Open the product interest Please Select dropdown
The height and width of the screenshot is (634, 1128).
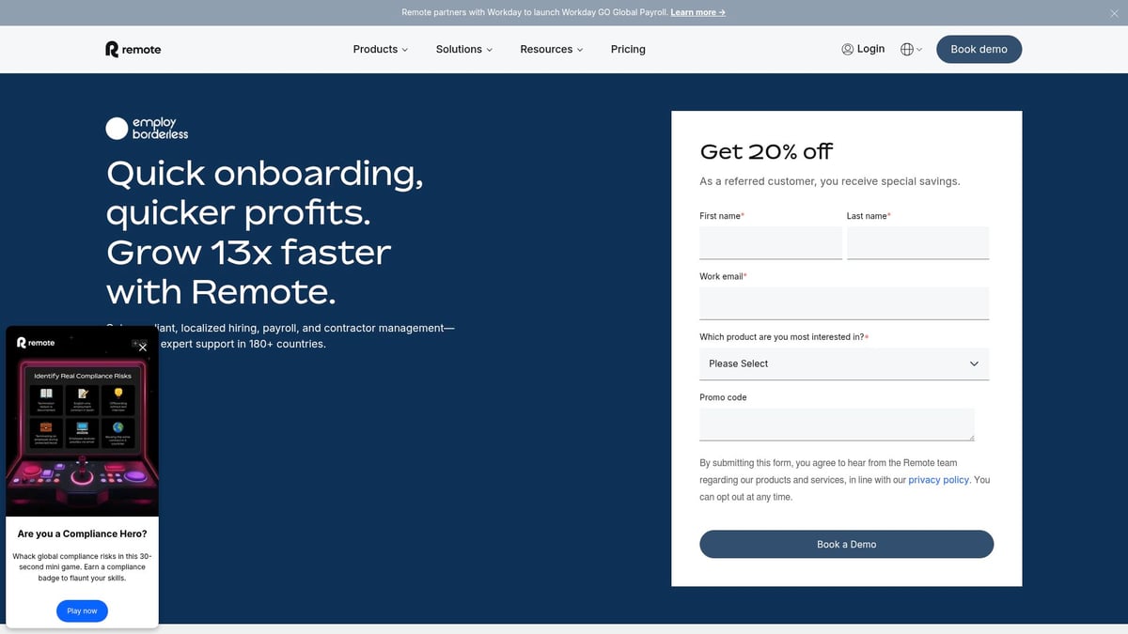pyautogui.click(x=843, y=363)
